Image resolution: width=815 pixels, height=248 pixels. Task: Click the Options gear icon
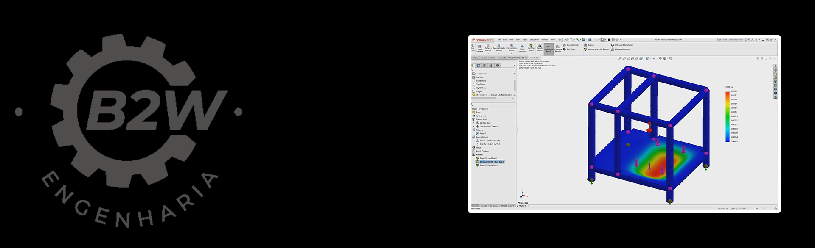click(x=617, y=40)
